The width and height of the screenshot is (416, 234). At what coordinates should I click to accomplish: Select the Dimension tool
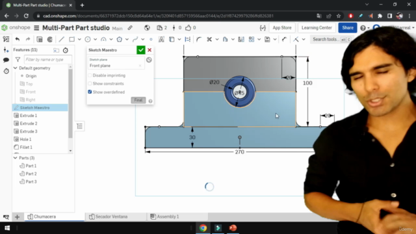point(284,39)
